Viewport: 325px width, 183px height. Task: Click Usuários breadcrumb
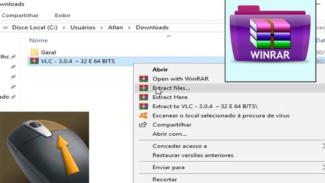coord(83,27)
